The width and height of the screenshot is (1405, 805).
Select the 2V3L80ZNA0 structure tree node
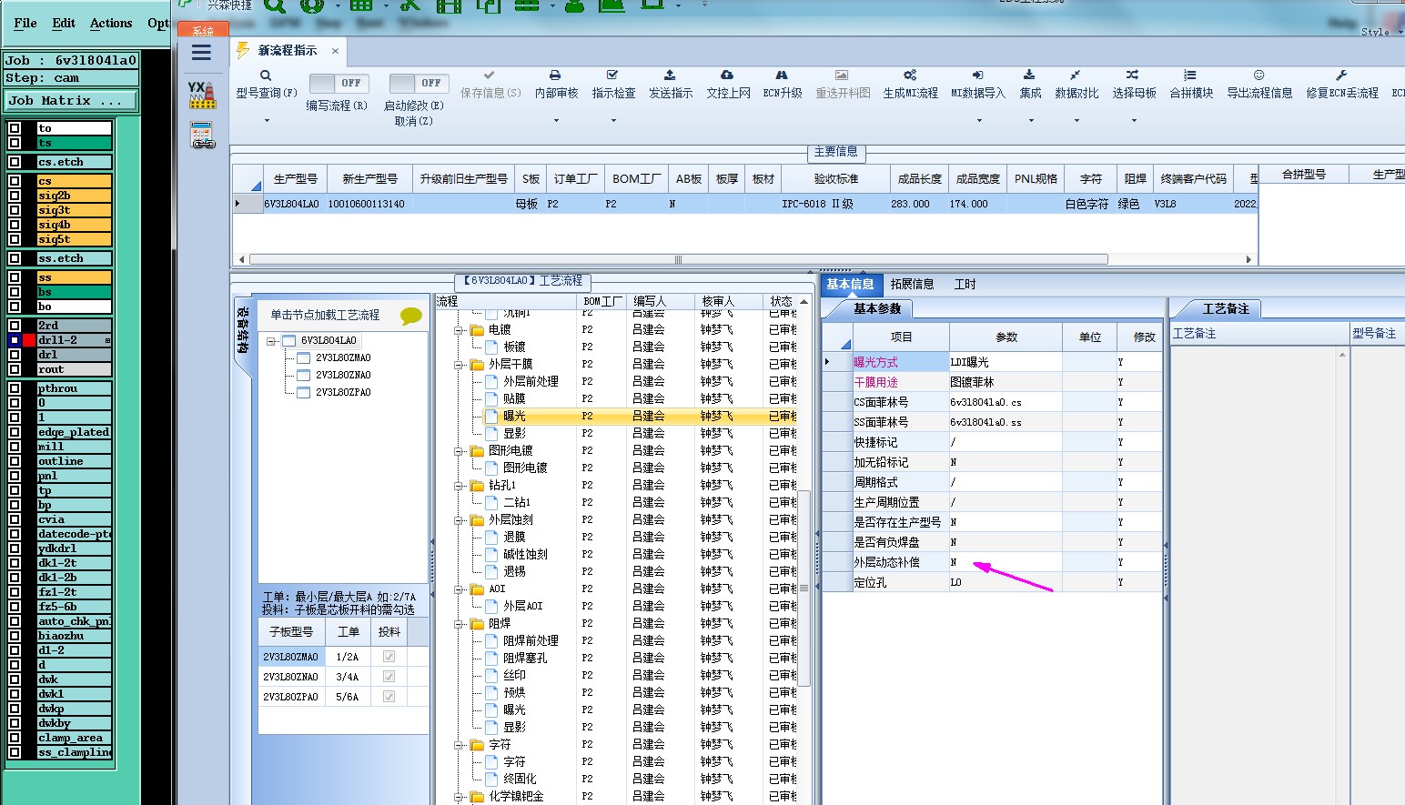point(343,375)
